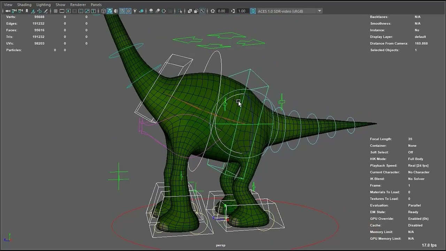Toggle the camera lock icon
446x251 pixels.
click(13, 11)
